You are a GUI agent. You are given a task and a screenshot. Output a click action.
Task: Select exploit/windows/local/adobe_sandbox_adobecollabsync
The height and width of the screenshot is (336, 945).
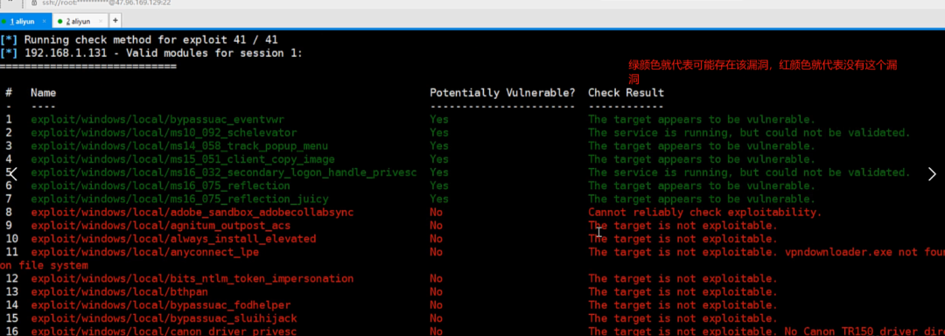tap(192, 212)
